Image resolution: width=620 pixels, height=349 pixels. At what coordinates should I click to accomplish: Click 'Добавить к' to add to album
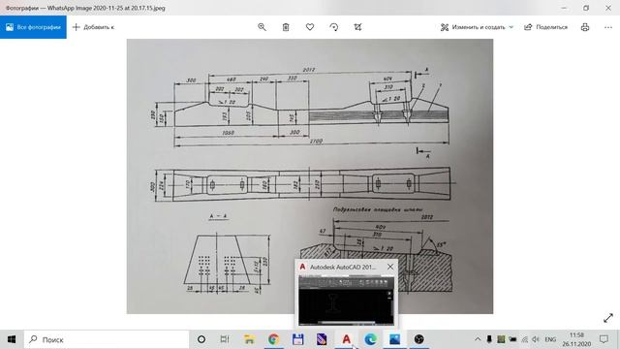click(93, 27)
